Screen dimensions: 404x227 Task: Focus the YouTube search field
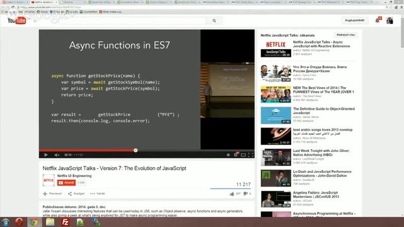pos(132,21)
